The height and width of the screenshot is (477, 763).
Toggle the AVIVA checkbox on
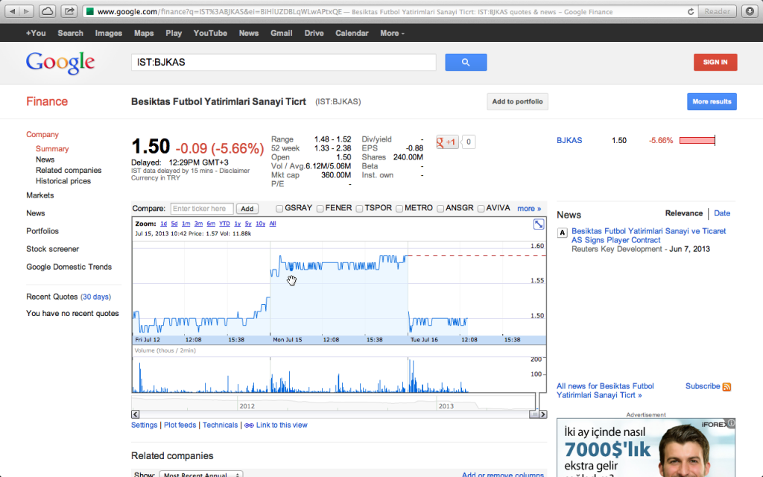[x=482, y=209]
